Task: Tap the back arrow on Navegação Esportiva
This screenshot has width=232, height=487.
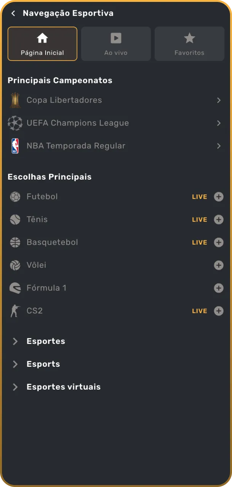Action: 13,13
